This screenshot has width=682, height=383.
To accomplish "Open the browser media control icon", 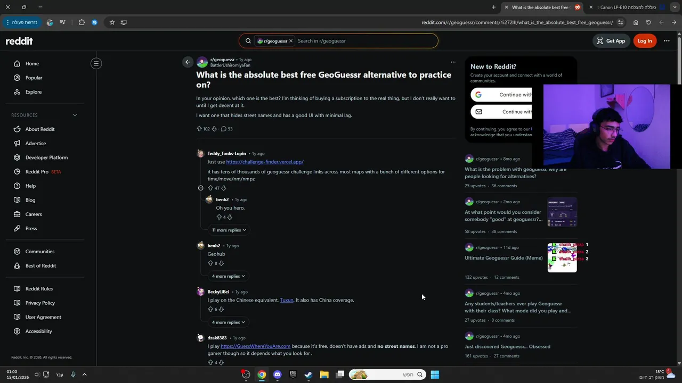I will point(62,22).
